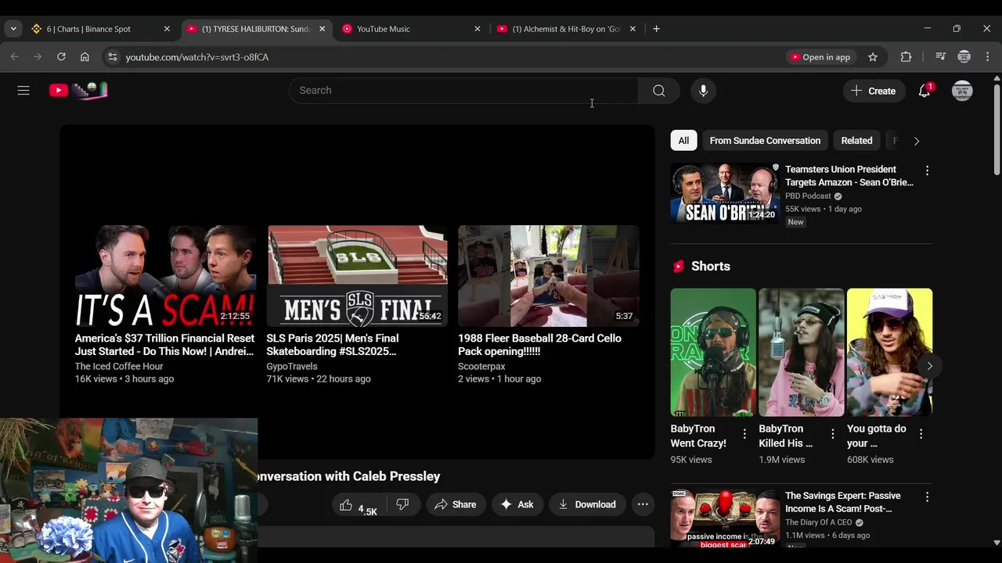The height and width of the screenshot is (563, 1002).
Task: Open a new browser tab
Action: 656,29
